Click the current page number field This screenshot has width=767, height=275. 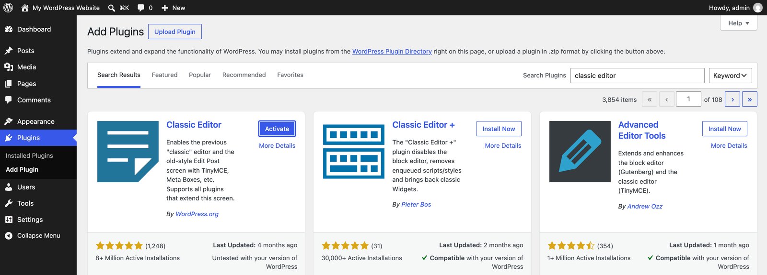(688, 99)
